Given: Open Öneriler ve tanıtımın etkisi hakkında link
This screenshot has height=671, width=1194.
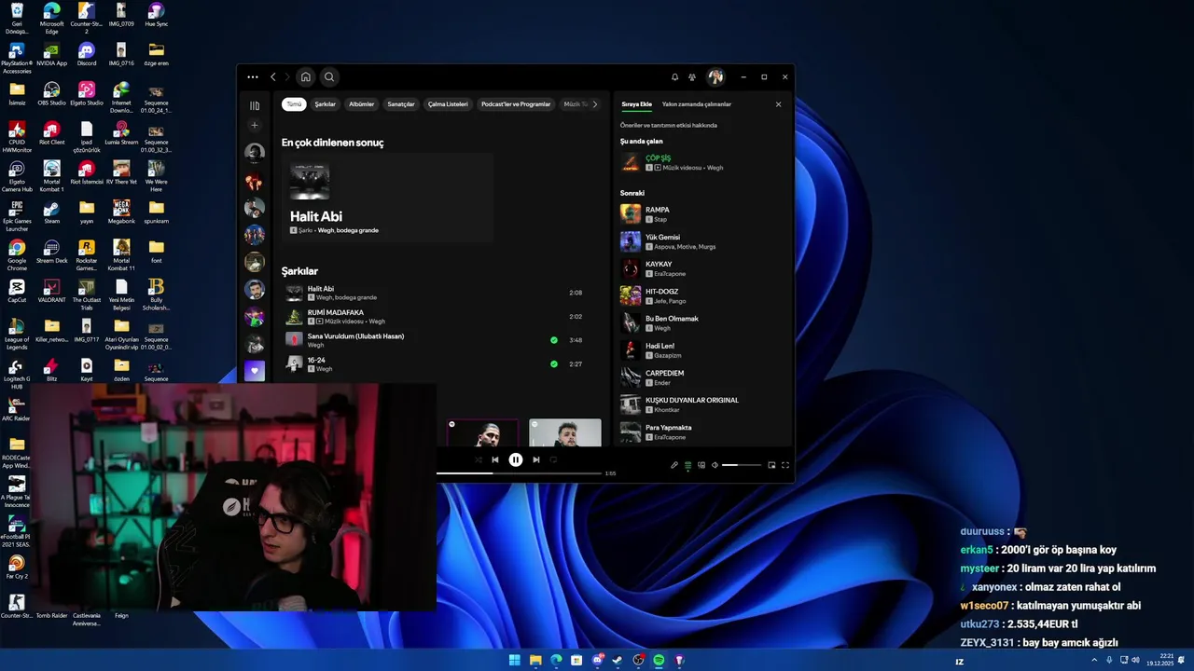Looking at the screenshot, I should point(669,125).
